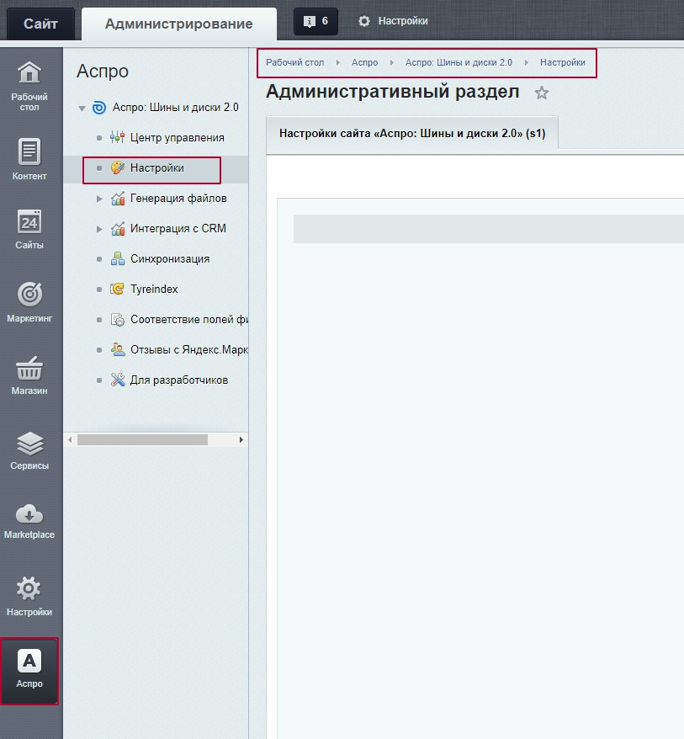The width and height of the screenshot is (684, 739).
Task: Expand the Генерация файлов tree node
Action: (x=99, y=199)
